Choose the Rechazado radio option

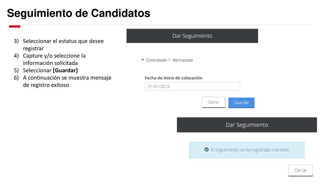coord(170,60)
